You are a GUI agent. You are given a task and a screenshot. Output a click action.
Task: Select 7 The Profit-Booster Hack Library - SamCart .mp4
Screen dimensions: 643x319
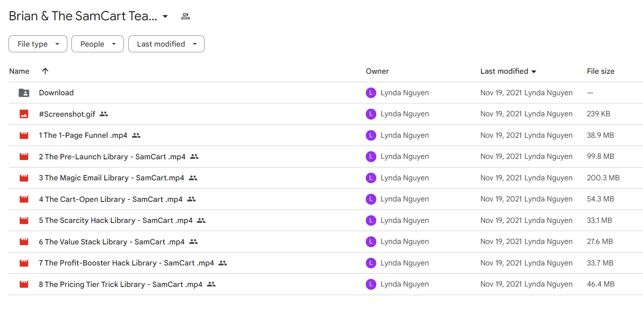(x=126, y=263)
